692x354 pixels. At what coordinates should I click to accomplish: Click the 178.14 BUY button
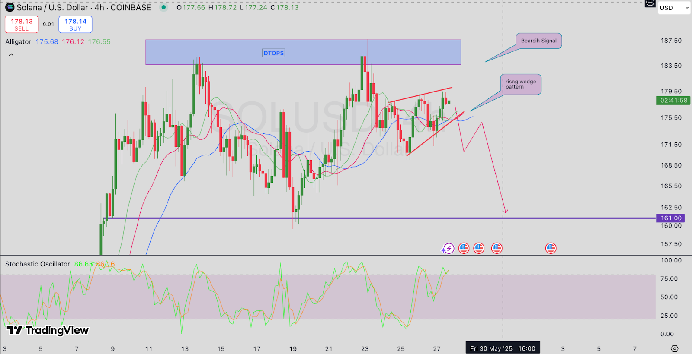pyautogui.click(x=75, y=25)
